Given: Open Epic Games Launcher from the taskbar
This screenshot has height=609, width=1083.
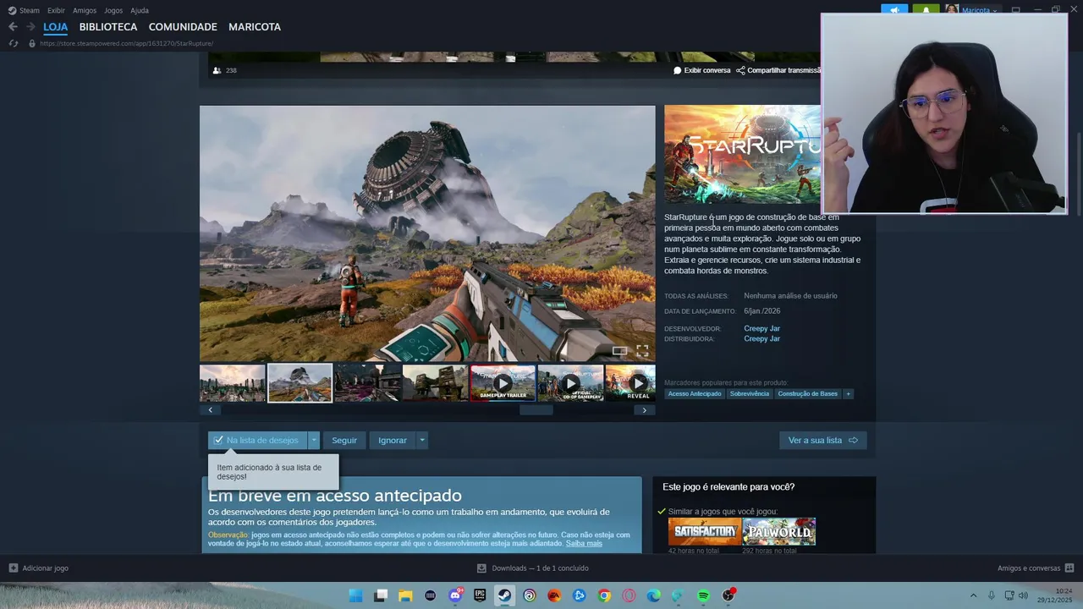Looking at the screenshot, I should [480, 595].
